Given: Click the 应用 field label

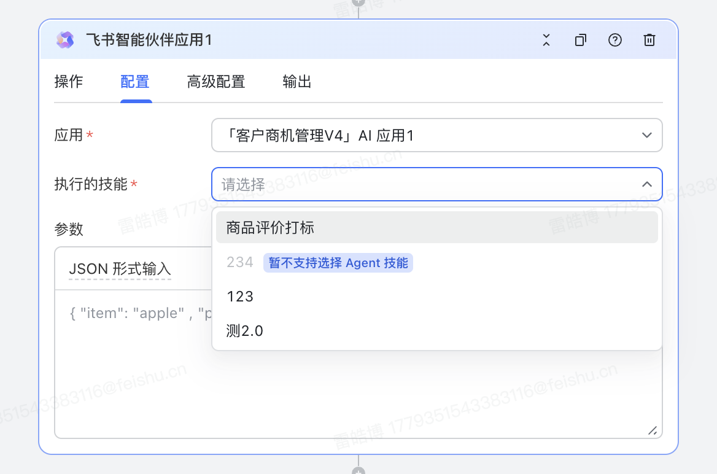Looking at the screenshot, I should coord(69,136).
